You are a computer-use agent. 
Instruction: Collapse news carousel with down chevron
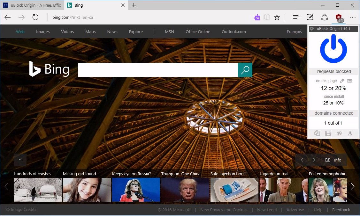20,160
